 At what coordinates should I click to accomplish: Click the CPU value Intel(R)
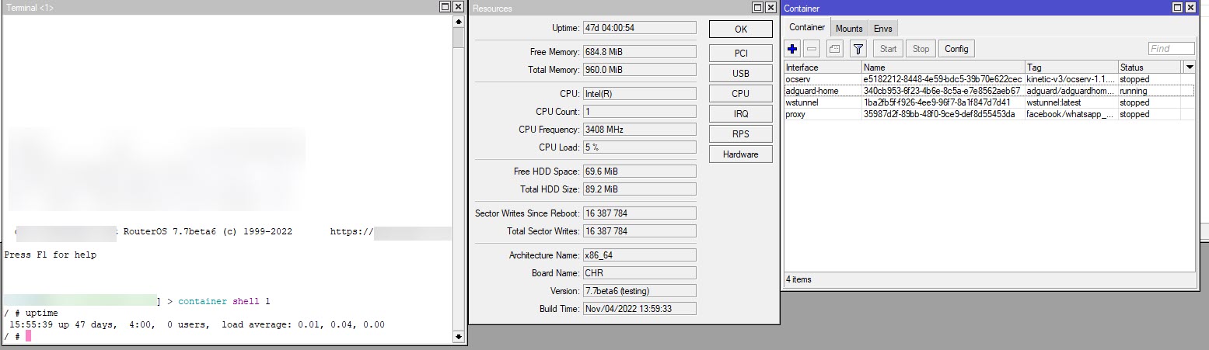click(x=639, y=94)
